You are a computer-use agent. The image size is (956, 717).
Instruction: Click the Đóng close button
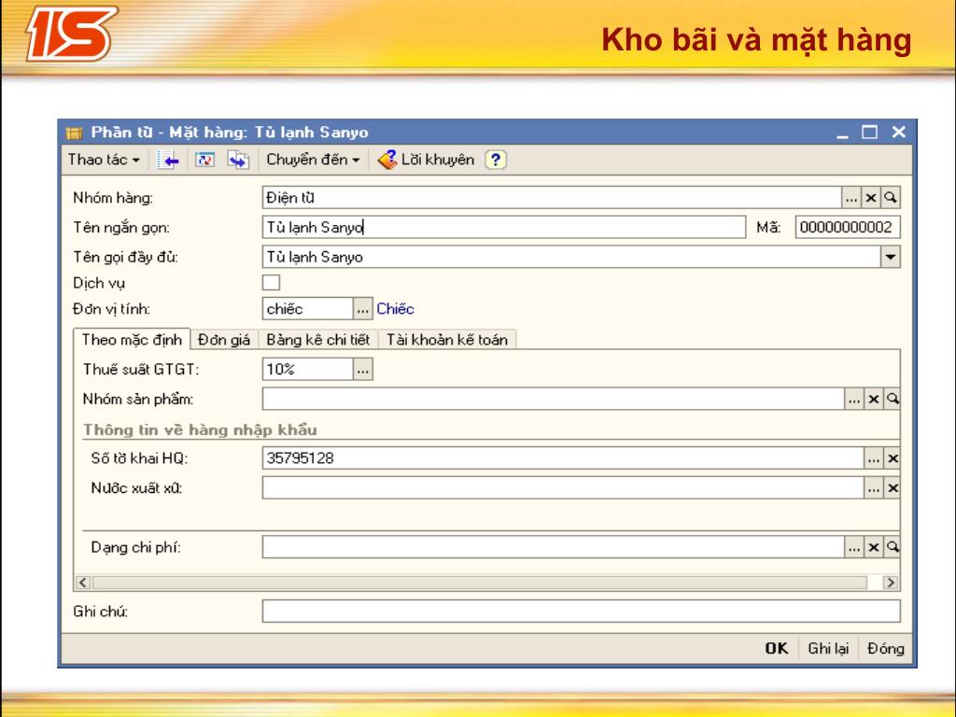885,649
